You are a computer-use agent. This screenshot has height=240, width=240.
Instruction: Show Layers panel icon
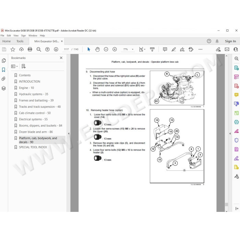point(4,88)
